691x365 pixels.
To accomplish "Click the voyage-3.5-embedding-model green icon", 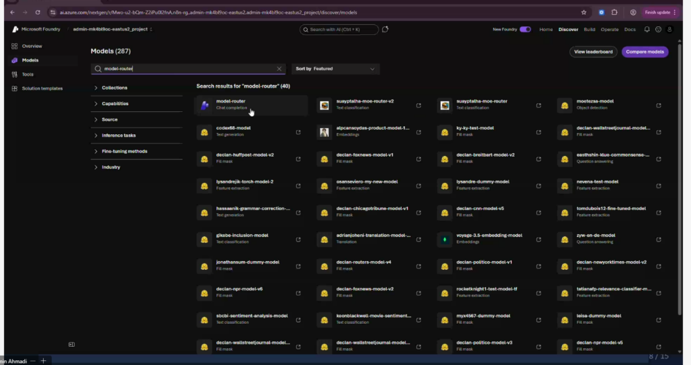I will click(445, 238).
